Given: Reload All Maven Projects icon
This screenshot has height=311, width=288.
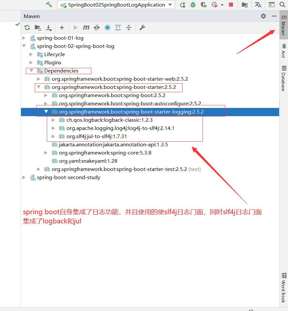Looking at the screenshot, I should [27, 28].
